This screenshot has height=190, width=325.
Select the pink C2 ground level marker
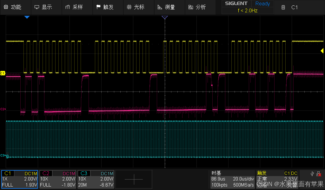pyautogui.click(x=3, y=109)
